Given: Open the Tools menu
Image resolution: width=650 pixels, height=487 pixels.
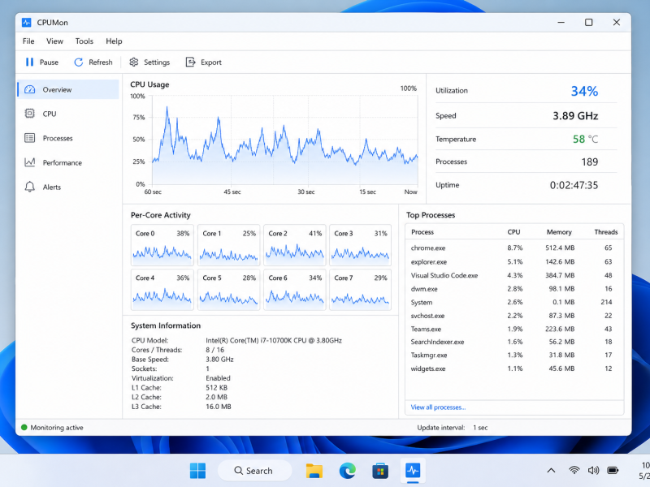Looking at the screenshot, I should click(84, 41).
